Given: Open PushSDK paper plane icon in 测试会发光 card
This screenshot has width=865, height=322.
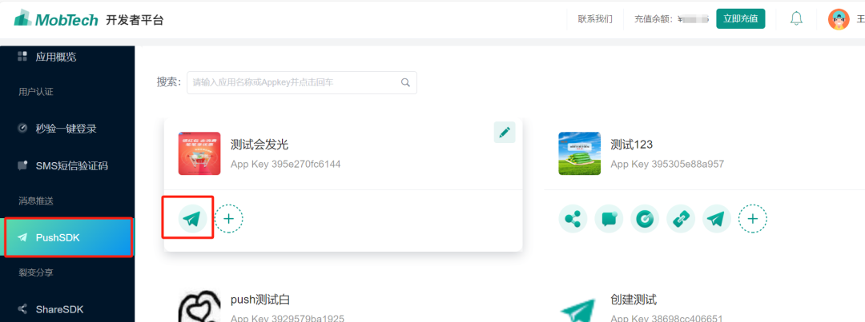Looking at the screenshot, I should point(192,219).
